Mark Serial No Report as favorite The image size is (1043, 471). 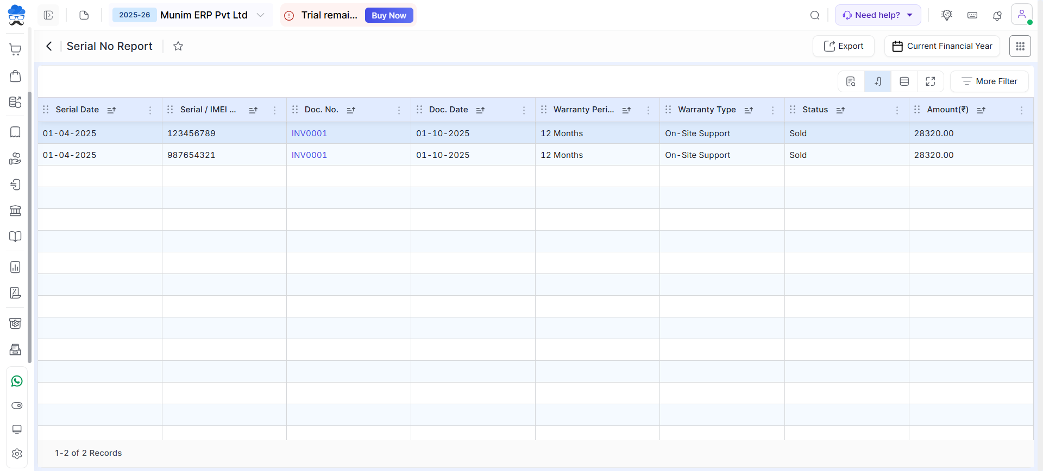point(178,46)
